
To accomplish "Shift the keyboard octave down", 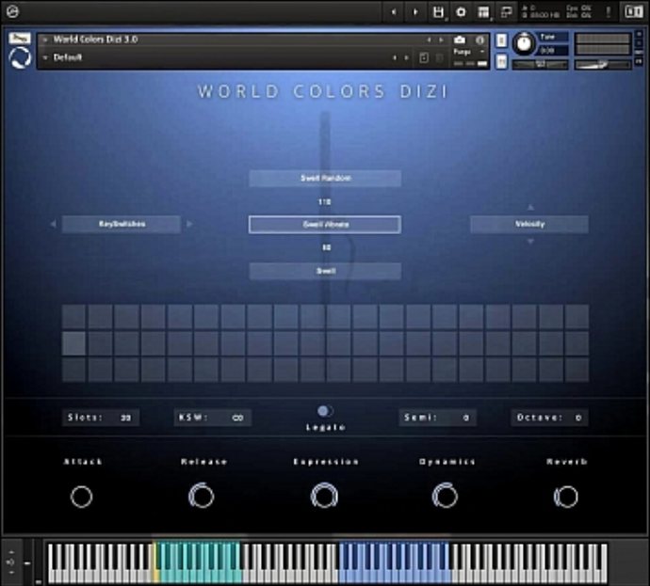I will click(10, 572).
